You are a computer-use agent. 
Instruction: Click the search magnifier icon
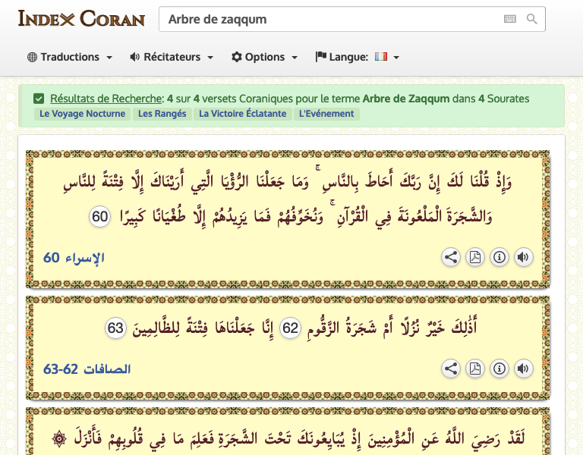pos(531,19)
